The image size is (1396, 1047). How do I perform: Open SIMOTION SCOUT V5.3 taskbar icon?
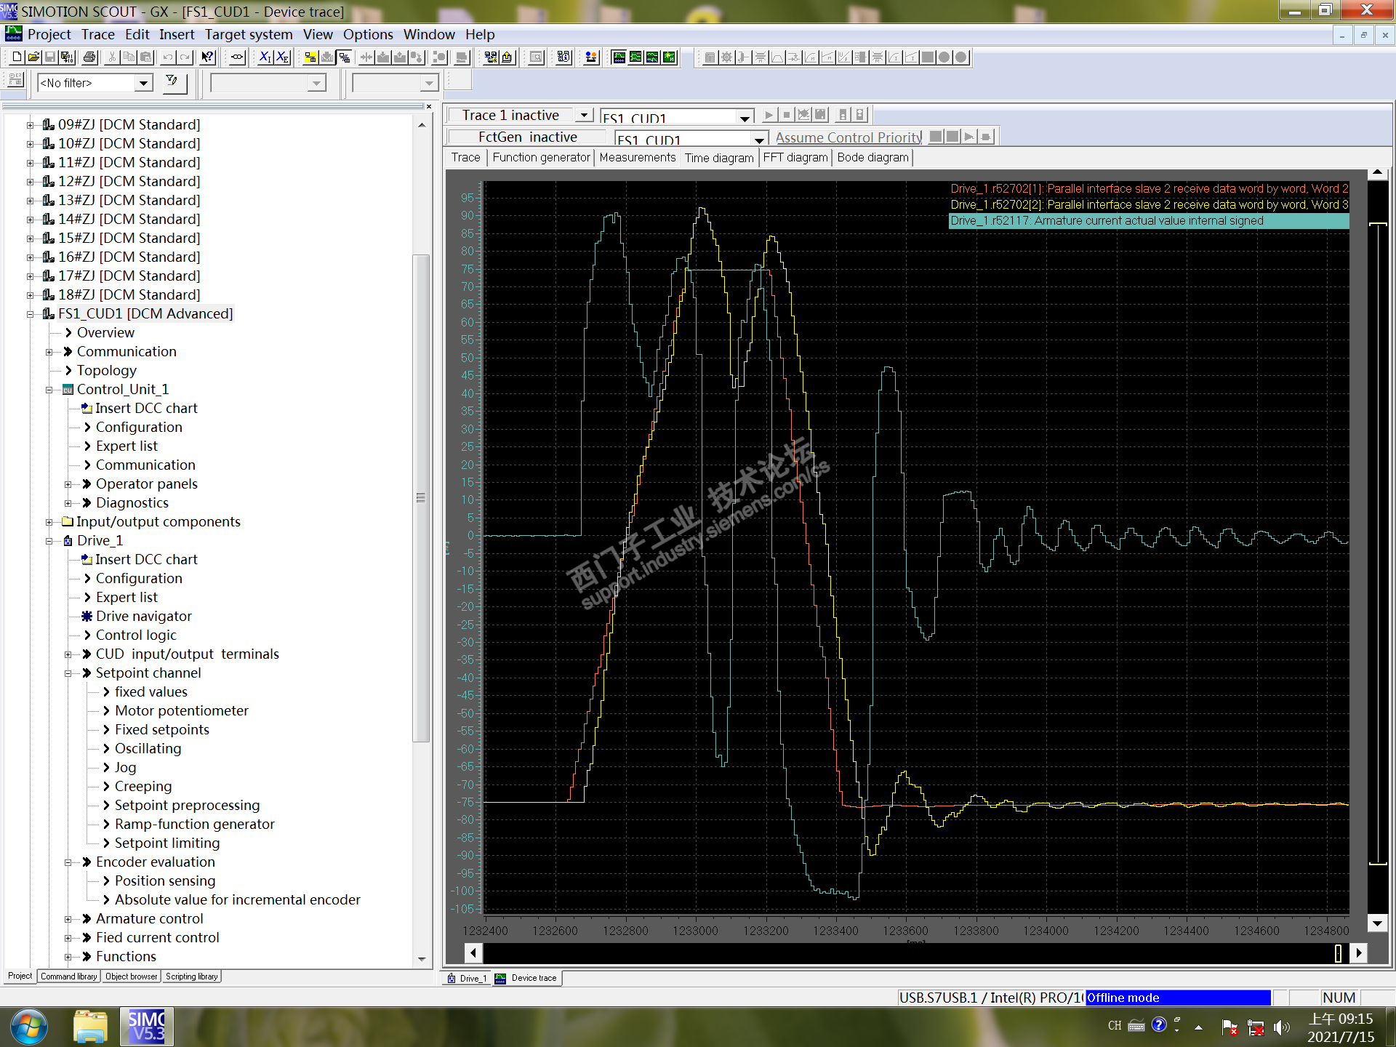click(x=147, y=1026)
